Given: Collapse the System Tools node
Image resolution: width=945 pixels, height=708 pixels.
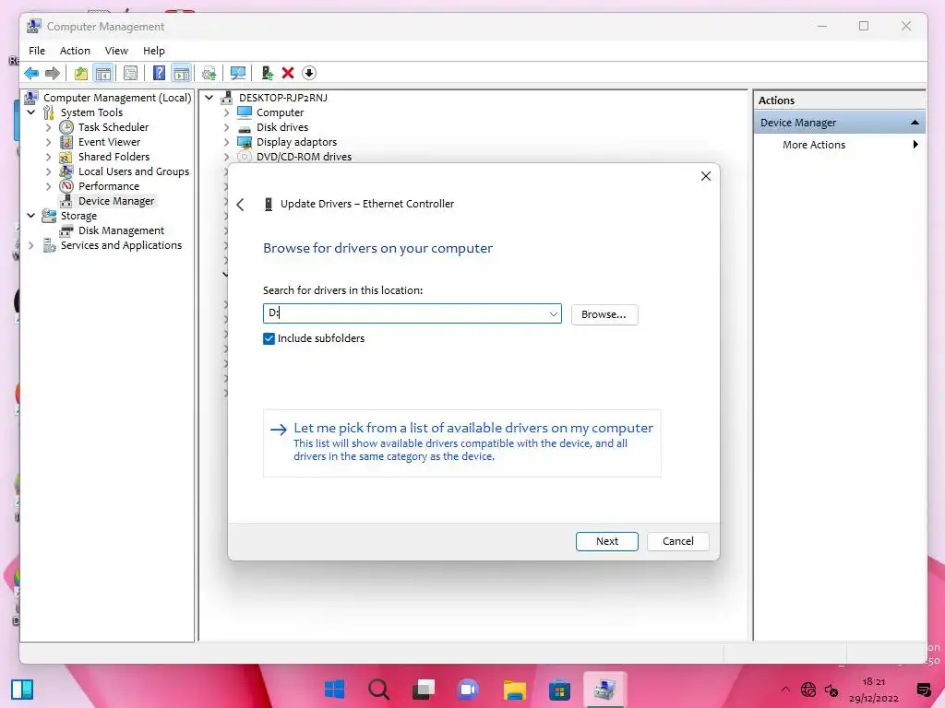Looking at the screenshot, I should [x=30, y=112].
